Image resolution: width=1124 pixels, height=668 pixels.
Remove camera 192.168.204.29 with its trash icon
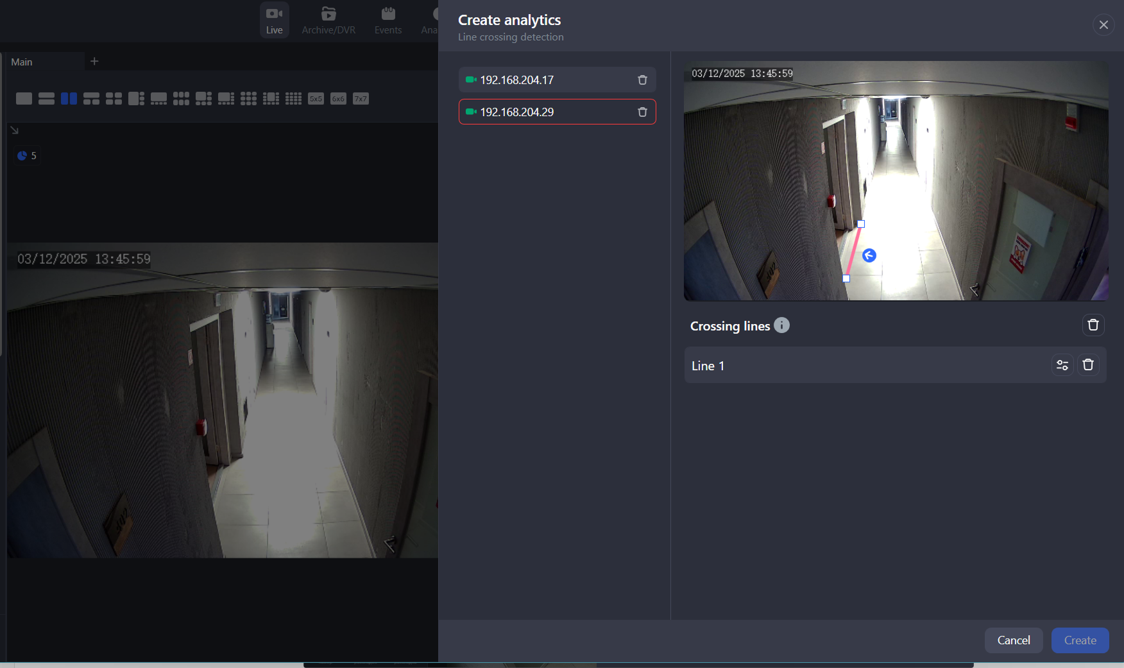click(642, 112)
